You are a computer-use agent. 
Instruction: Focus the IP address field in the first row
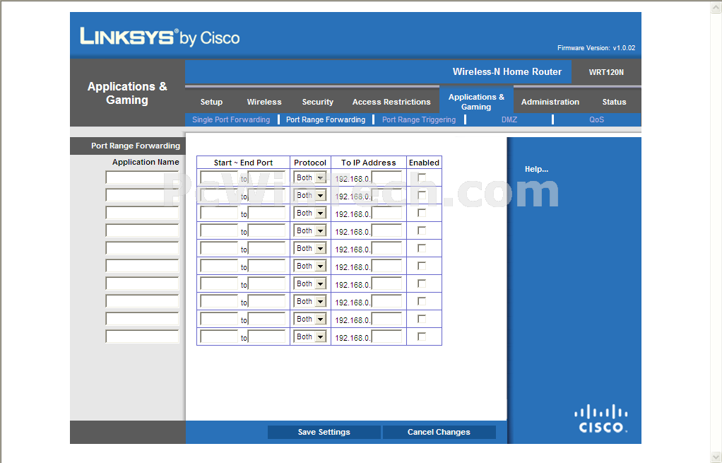tap(387, 178)
